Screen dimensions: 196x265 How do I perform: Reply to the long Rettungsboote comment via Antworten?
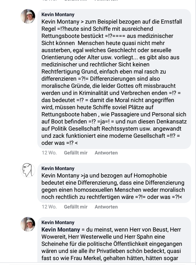[x=106, y=153]
